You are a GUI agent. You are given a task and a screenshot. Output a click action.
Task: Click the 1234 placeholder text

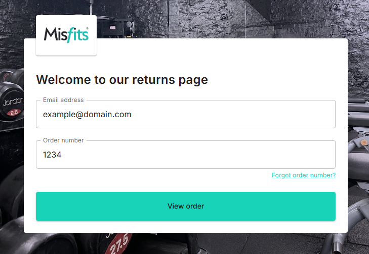click(52, 155)
